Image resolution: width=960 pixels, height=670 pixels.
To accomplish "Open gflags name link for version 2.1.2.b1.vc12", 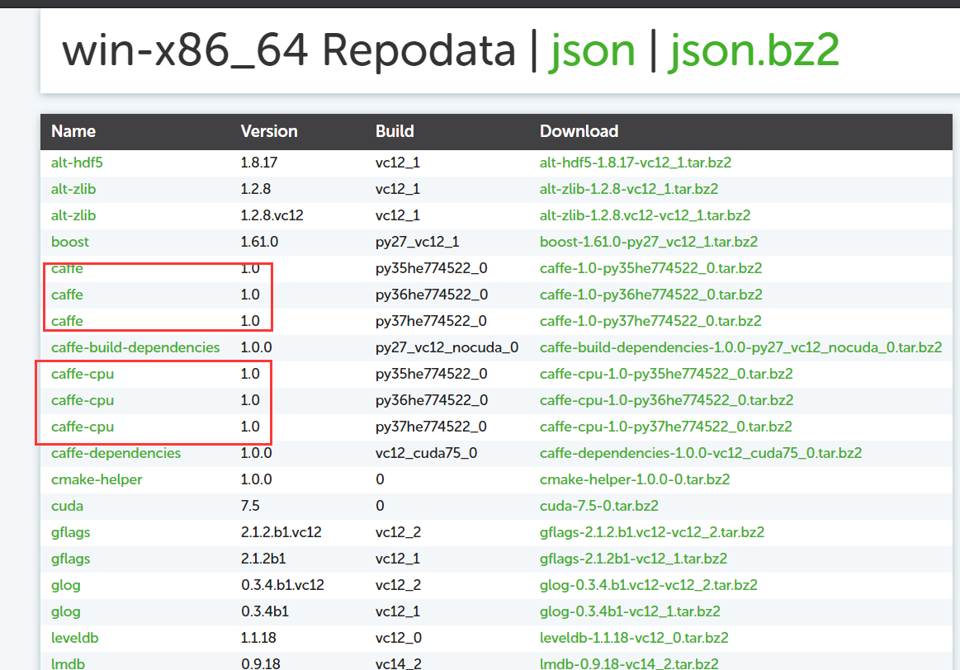I will click(x=70, y=532).
